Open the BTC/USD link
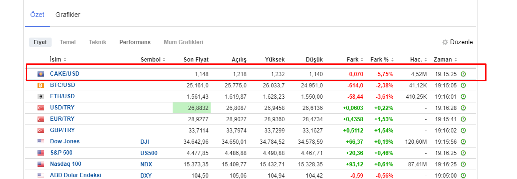 (x=63, y=85)
